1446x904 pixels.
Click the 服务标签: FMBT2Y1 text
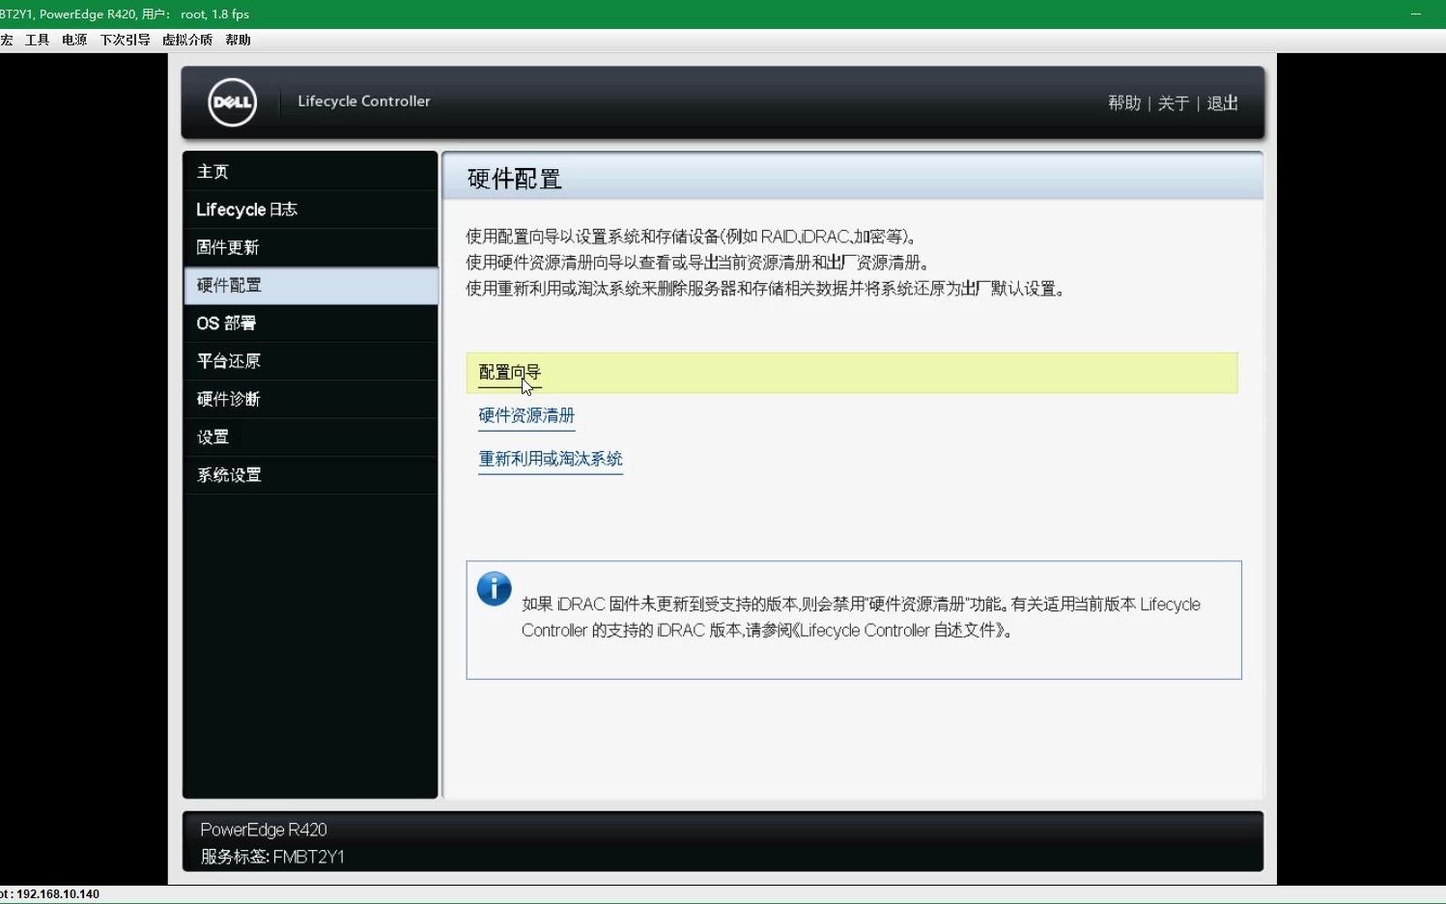click(272, 857)
